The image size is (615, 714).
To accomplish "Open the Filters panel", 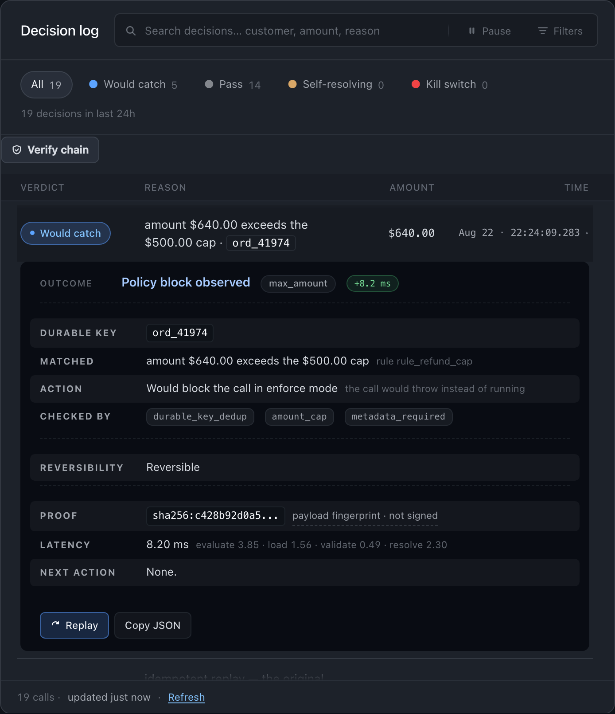I will tap(561, 31).
